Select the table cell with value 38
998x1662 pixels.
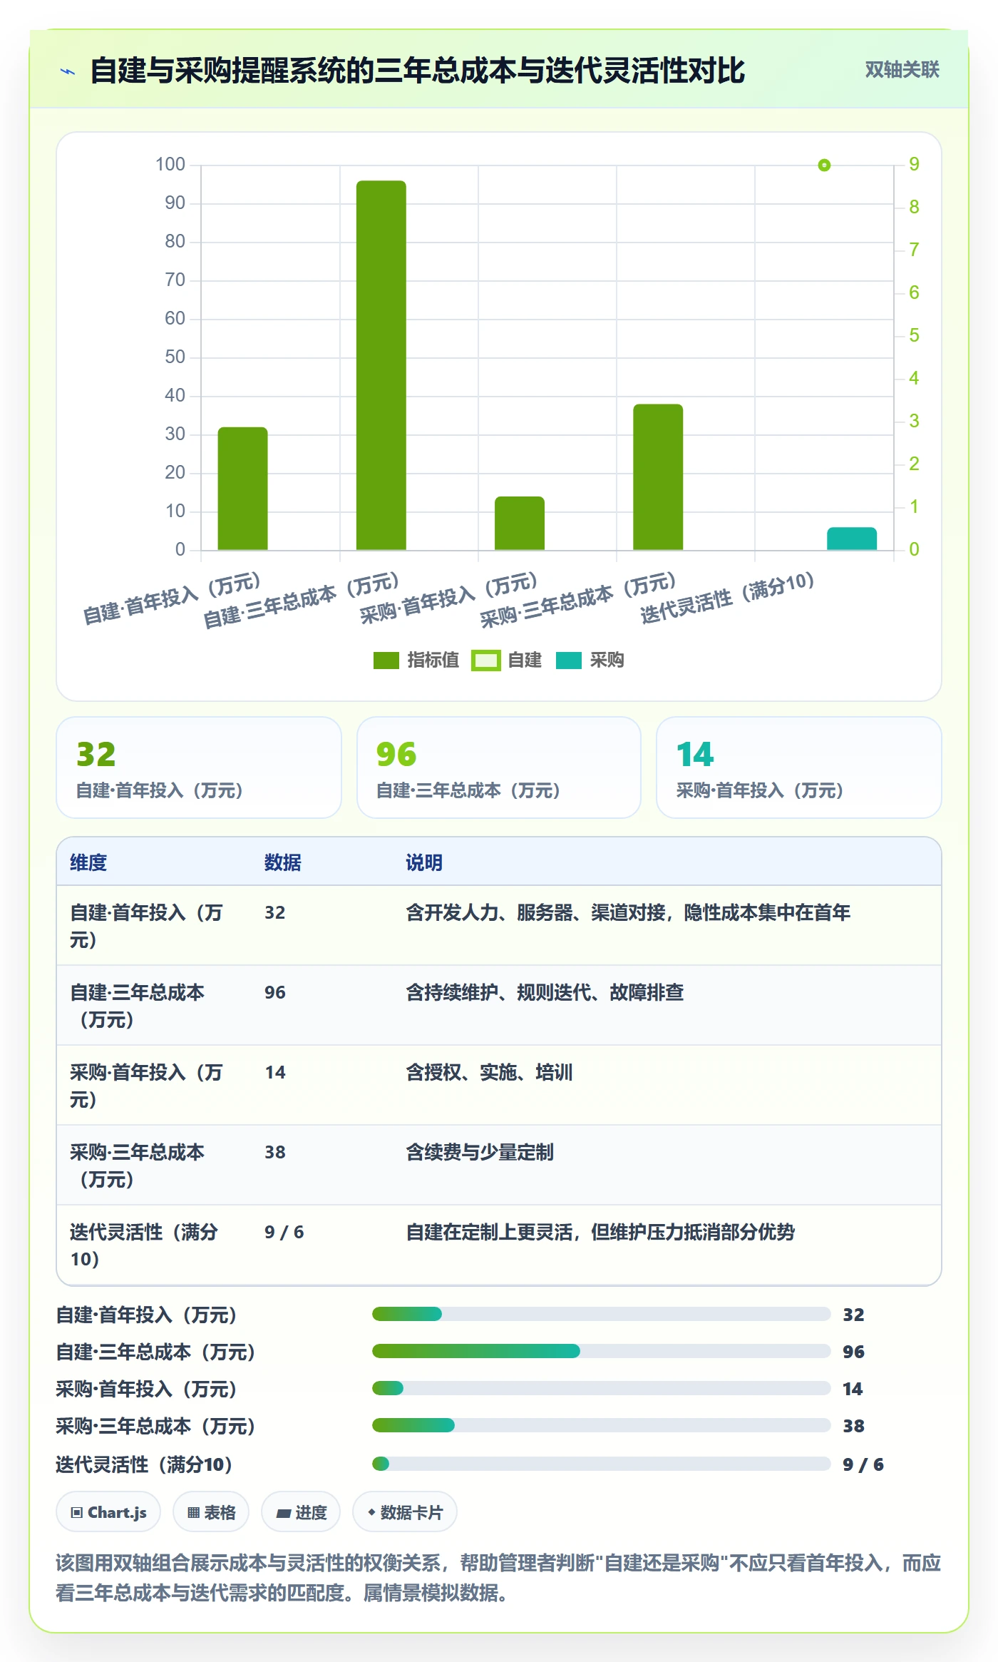point(275,1152)
